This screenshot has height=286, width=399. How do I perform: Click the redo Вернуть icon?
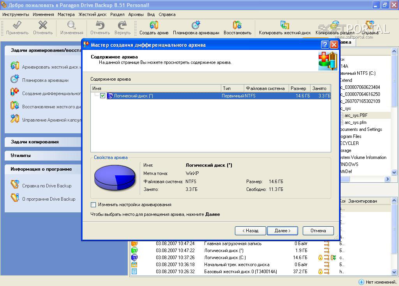pos(122,25)
